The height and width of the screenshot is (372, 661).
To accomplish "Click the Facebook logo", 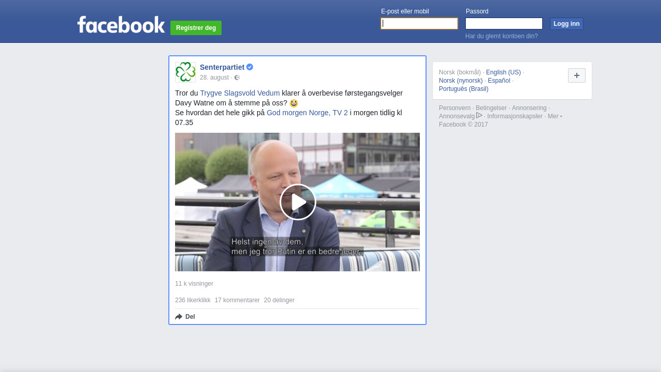I will [x=121, y=24].
